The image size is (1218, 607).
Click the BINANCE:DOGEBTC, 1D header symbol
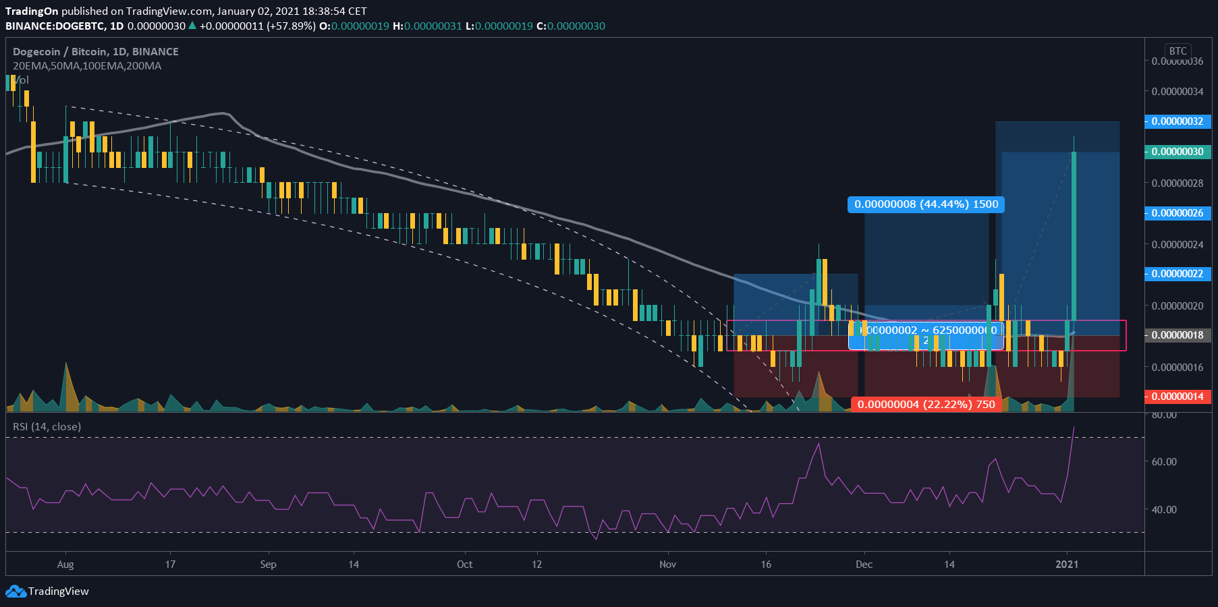pyautogui.click(x=64, y=26)
